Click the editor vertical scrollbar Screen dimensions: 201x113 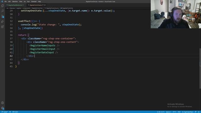(200, 68)
